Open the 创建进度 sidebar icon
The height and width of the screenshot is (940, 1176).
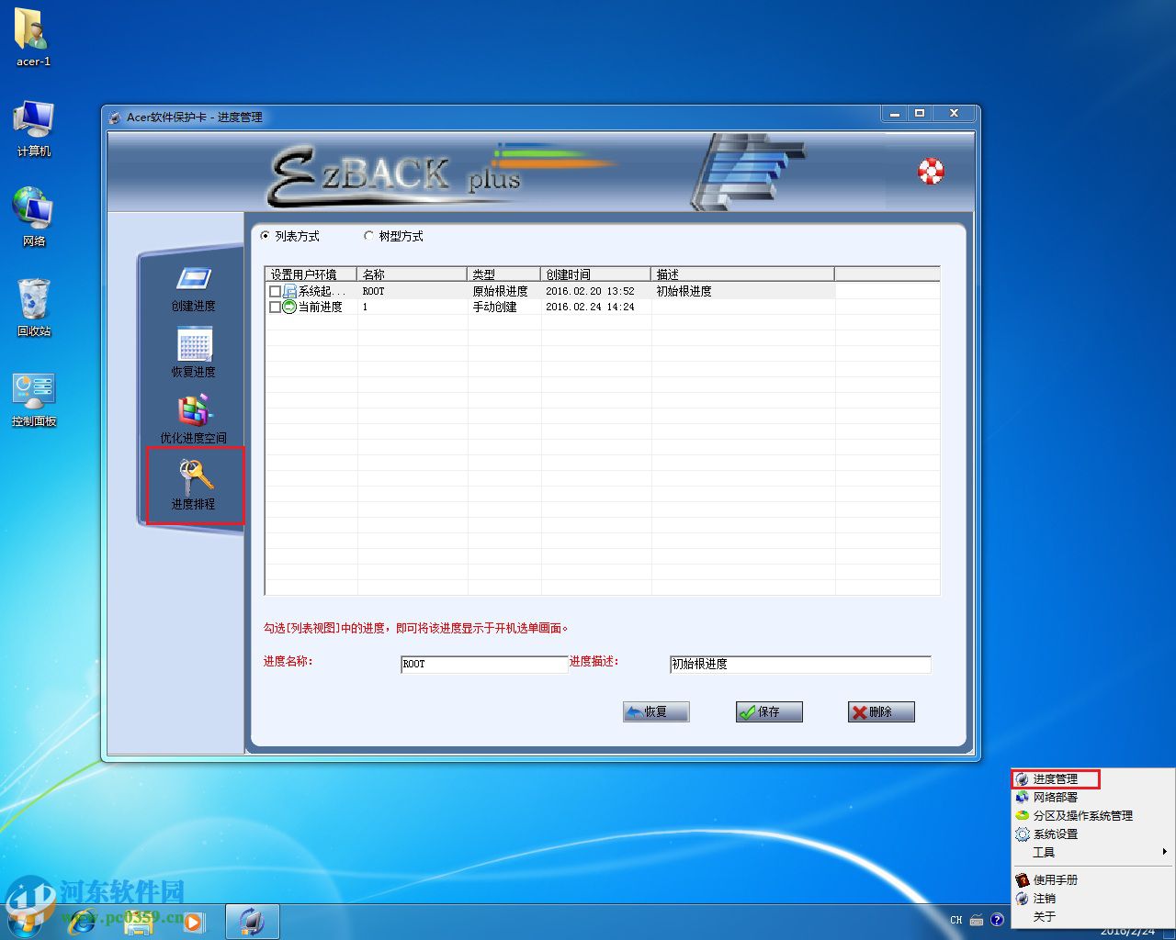click(194, 280)
